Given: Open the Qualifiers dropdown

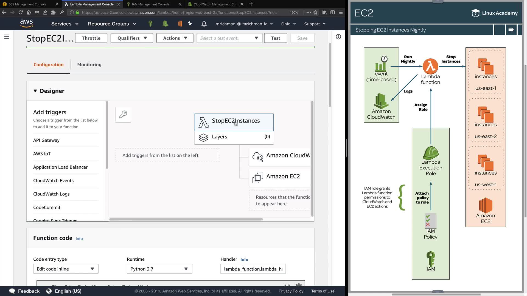Looking at the screenshot, I should point(132,38).
